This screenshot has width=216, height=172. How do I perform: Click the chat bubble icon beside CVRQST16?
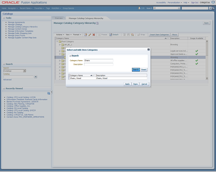213,2
